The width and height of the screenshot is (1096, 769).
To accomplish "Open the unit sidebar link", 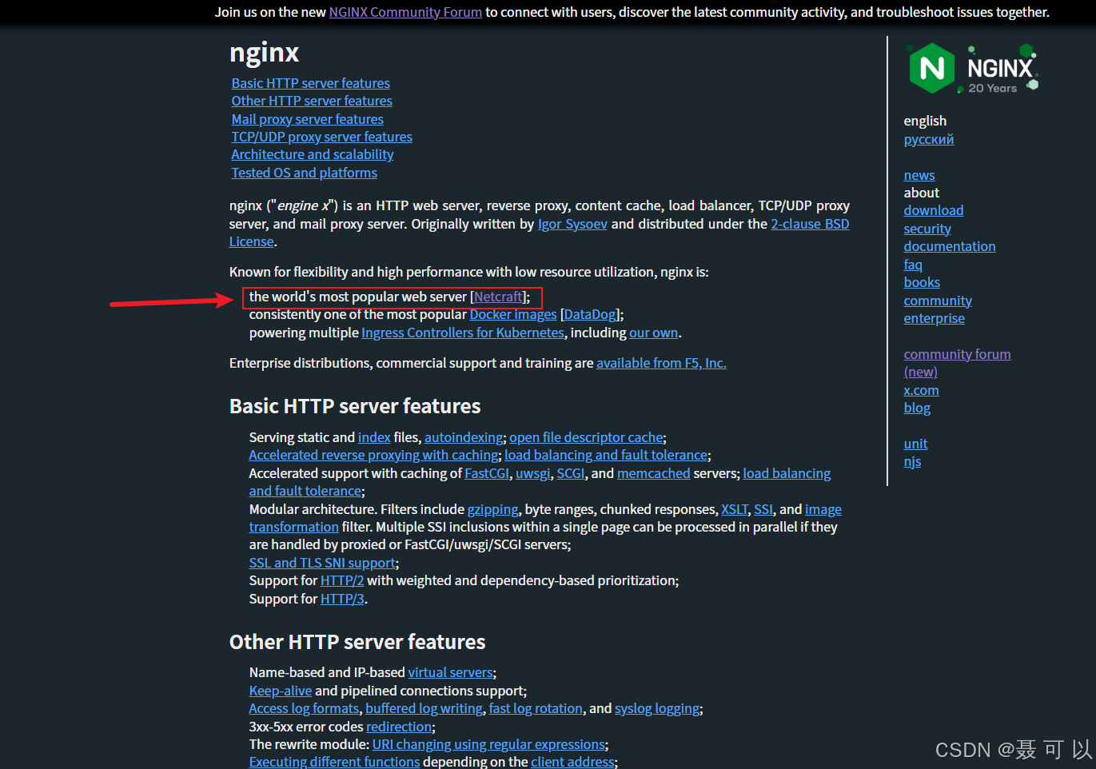I will point(916,444).
